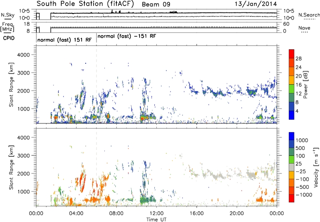Click the 'N.Sky' axis label

(x=8, y=15)
